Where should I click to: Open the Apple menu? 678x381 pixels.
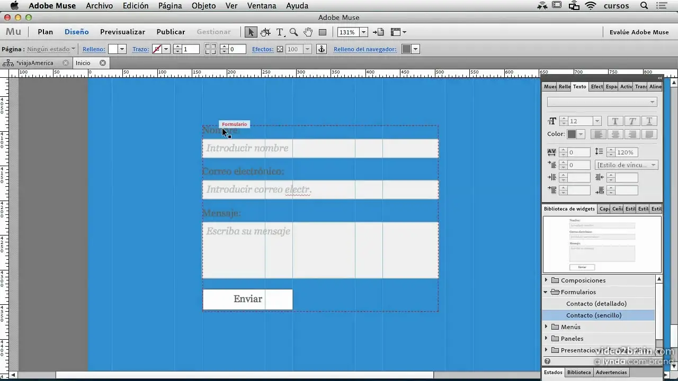(x=14, y=6)
